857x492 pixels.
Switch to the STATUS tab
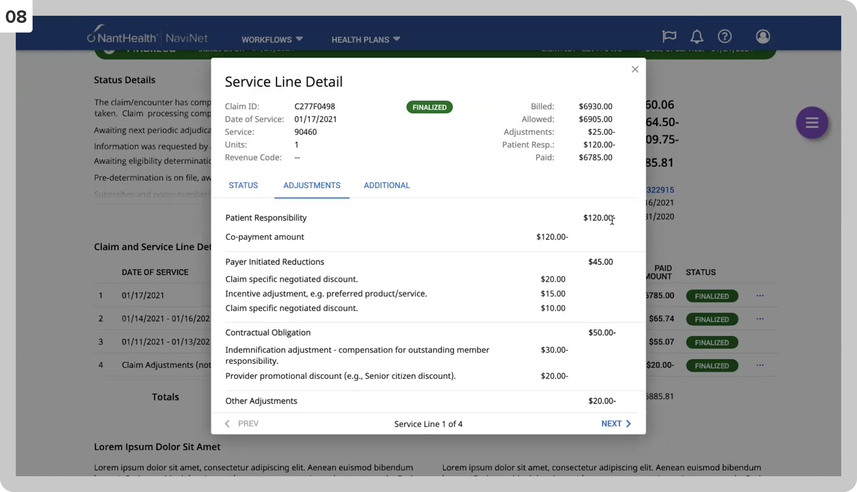243,185
